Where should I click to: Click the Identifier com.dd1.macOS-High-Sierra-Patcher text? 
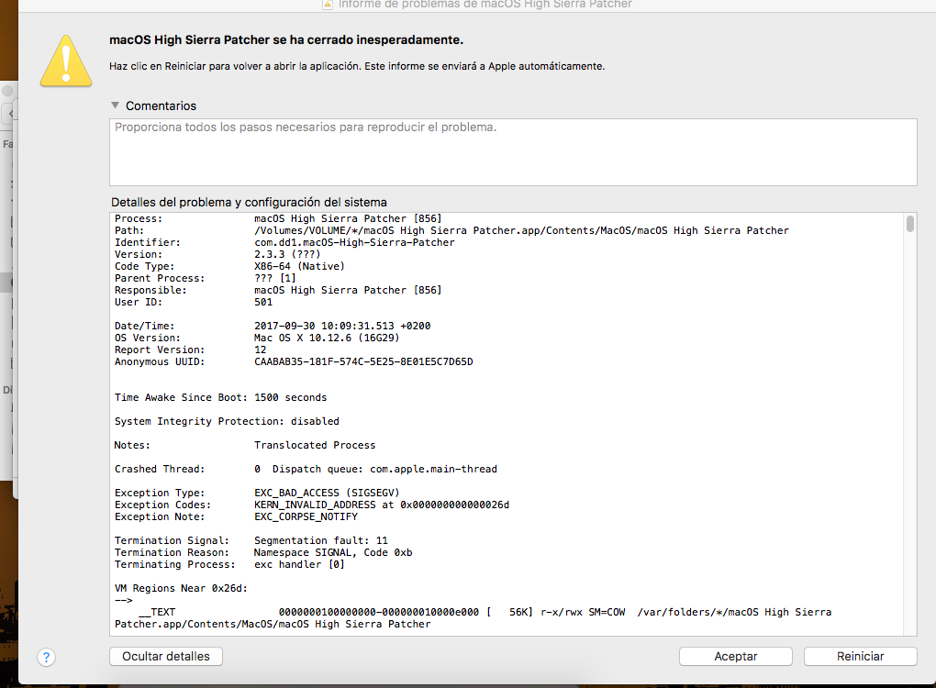[x=354, y=242]
